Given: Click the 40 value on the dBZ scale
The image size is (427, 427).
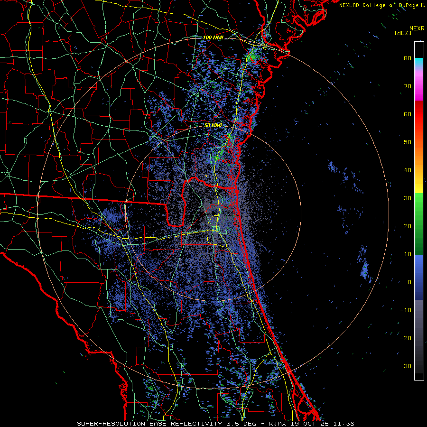Looking at the screenshot, I should click(x=408, y=170).
